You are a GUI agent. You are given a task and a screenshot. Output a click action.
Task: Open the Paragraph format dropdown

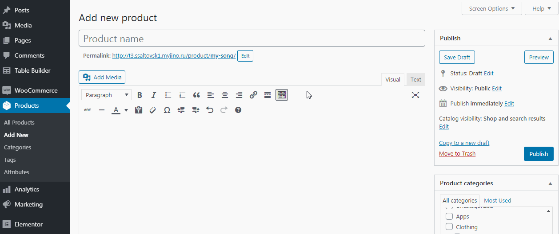coord(107,95)
